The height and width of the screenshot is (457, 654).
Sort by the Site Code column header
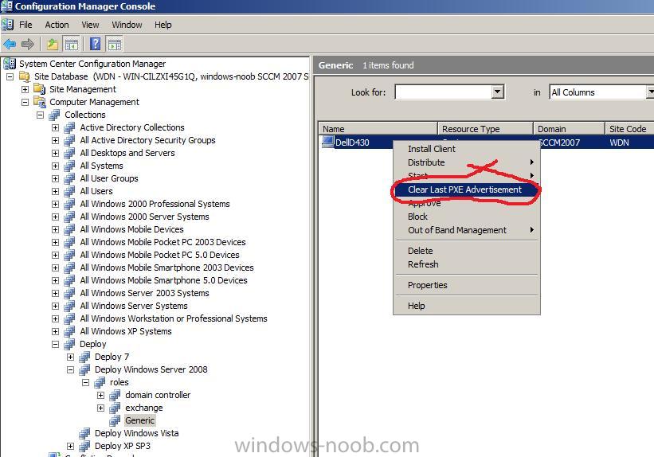tap(629, 128)
